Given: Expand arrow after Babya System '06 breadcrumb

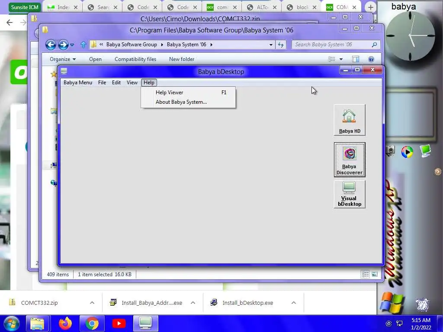Looking at the screenshot, I should click(211, 45).
